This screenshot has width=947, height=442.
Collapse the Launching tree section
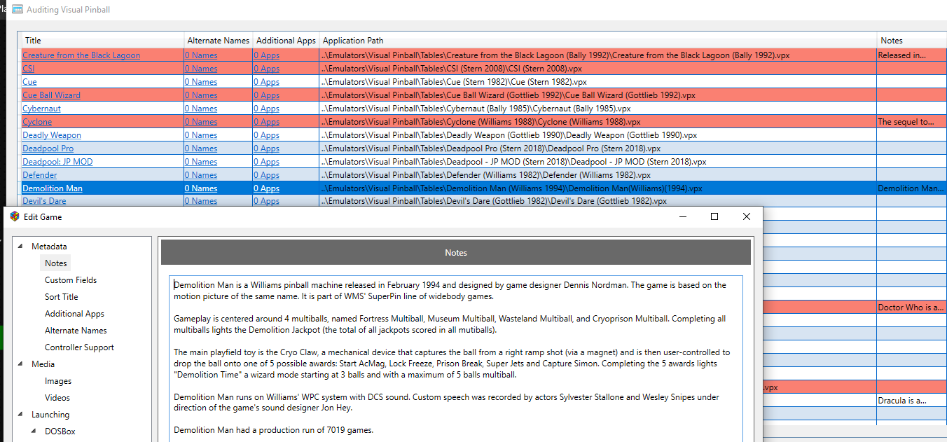point(20,415)
